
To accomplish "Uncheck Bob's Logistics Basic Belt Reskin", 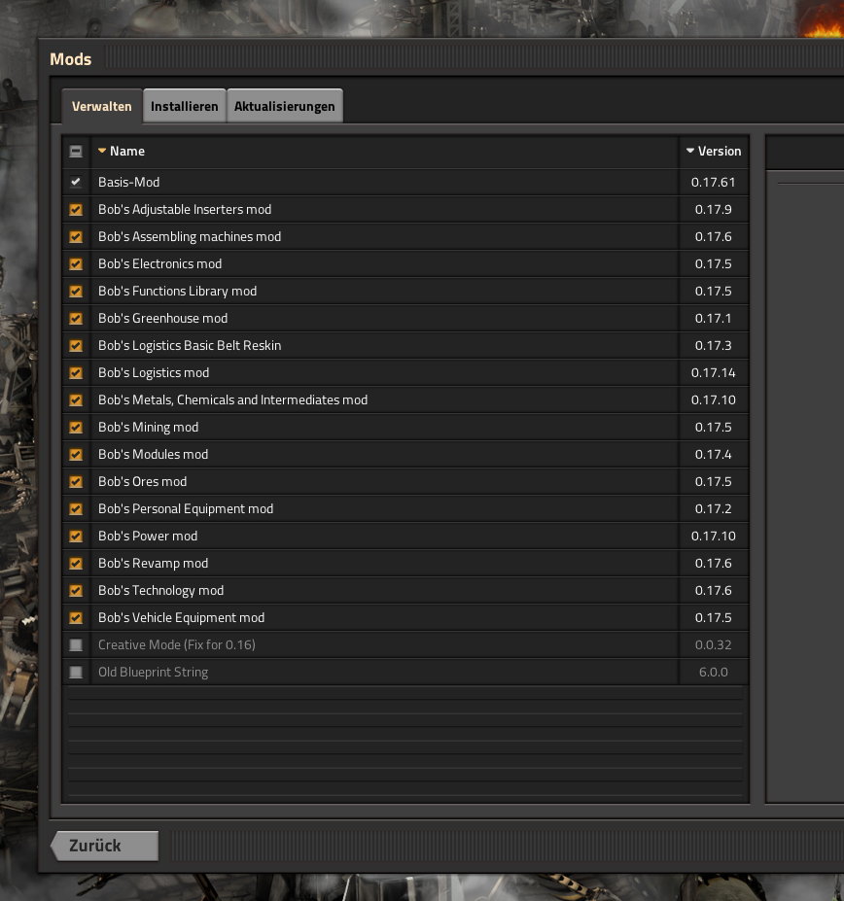I will 75,345.
